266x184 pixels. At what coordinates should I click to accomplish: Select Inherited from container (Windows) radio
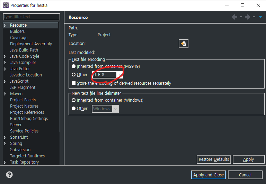[x=73, y=100]
